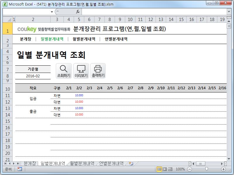Select the 2016-02 기준월 cell
The width and height of the screenshot is (234, 175).
33,76
